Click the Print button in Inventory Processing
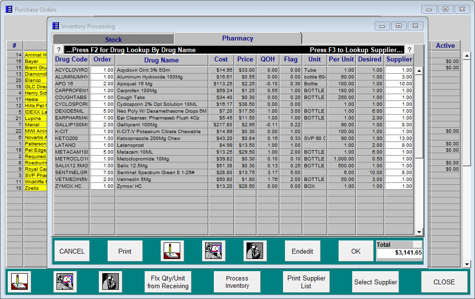The width and height of the screenshot is (475, 299). click(x=125, y=251)
